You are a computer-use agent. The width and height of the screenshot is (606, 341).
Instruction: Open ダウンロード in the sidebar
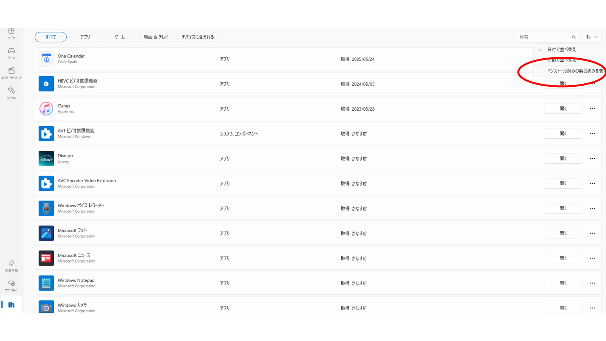coord(11,285)
